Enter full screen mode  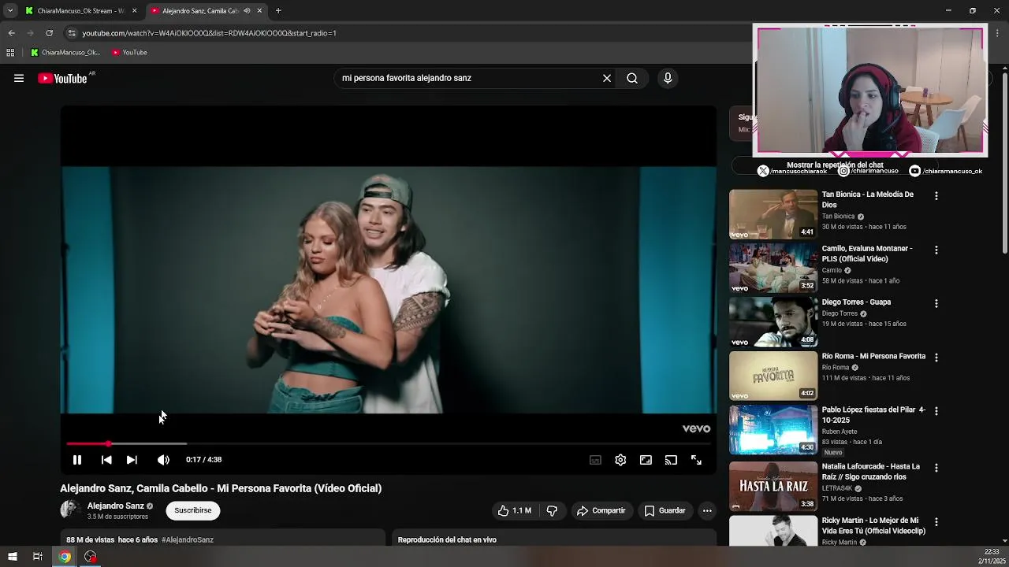coord(696,460)
